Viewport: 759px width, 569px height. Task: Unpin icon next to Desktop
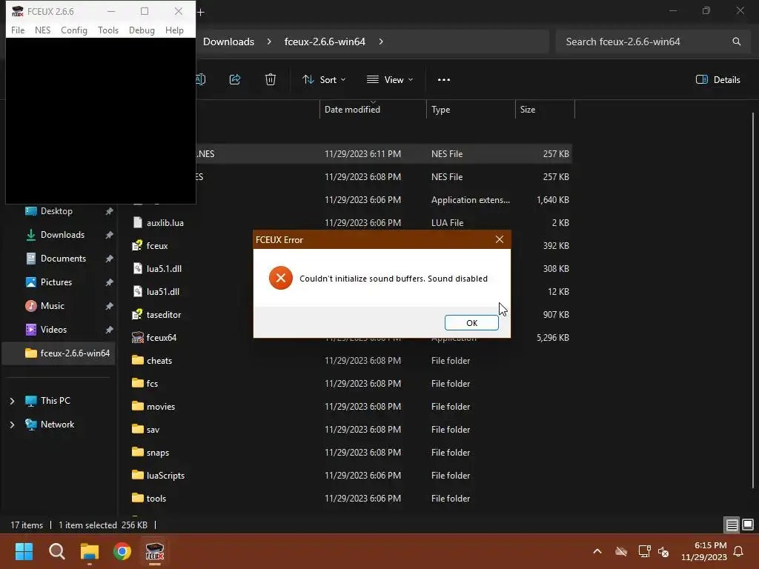point(110,211)
